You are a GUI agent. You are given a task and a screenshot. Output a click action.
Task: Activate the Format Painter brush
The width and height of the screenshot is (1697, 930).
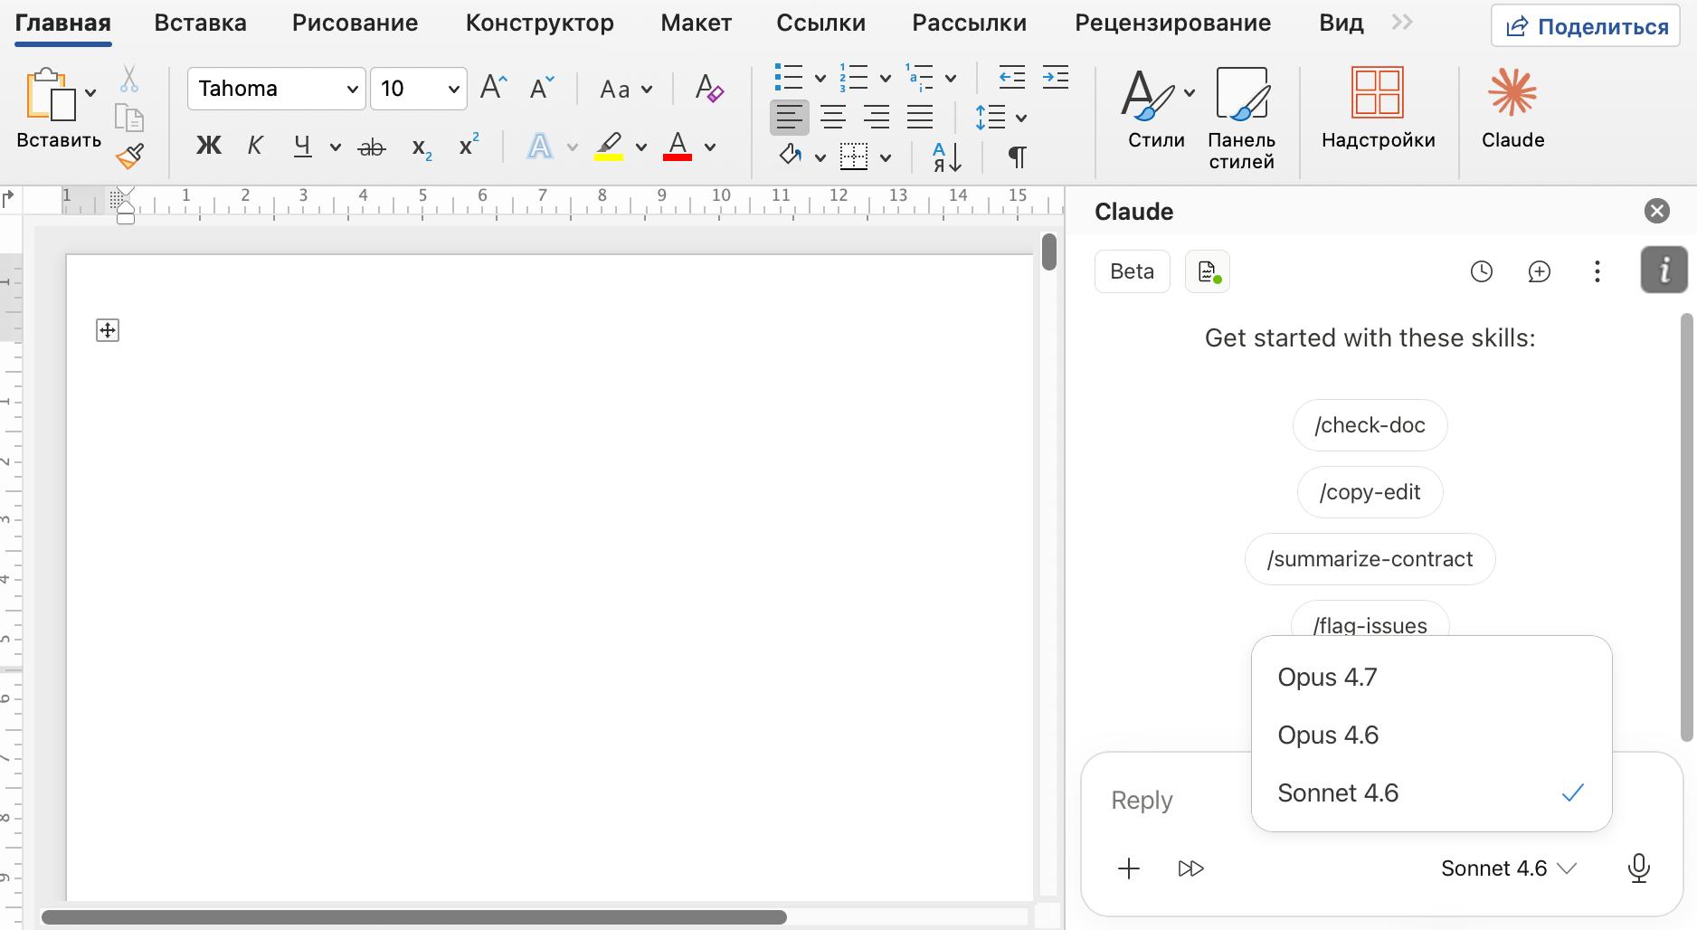129,157
